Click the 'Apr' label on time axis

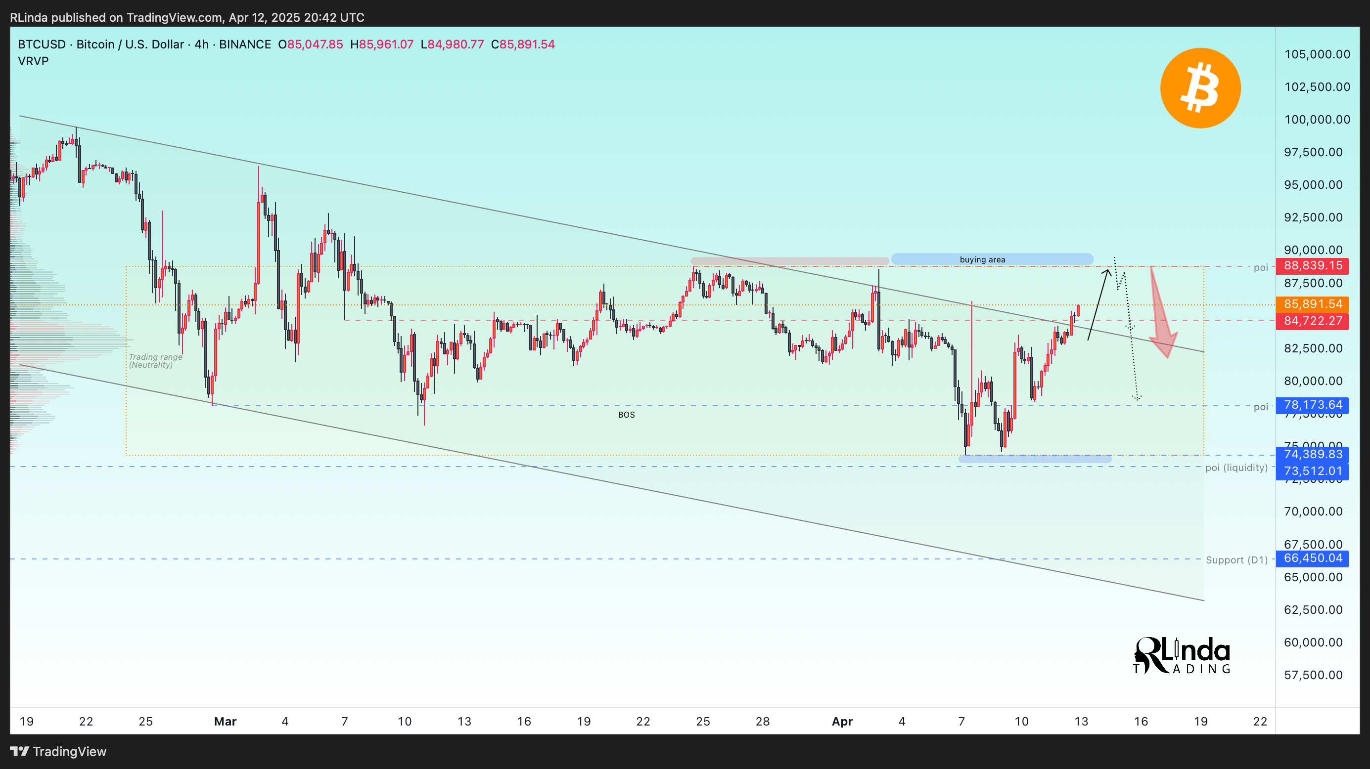(842, 721)
